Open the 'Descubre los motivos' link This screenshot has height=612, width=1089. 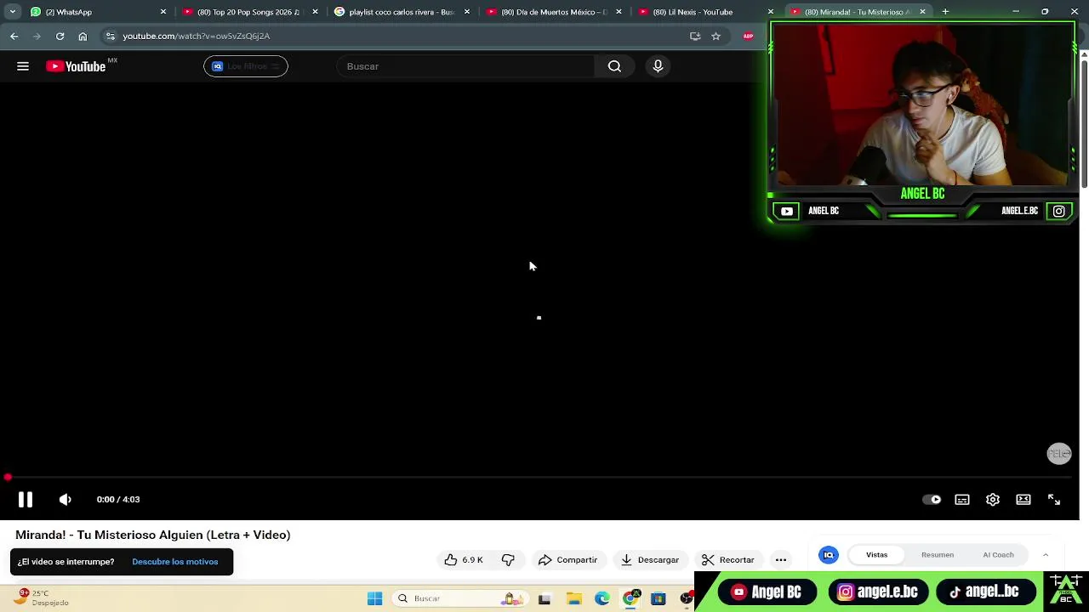[175, 562]
